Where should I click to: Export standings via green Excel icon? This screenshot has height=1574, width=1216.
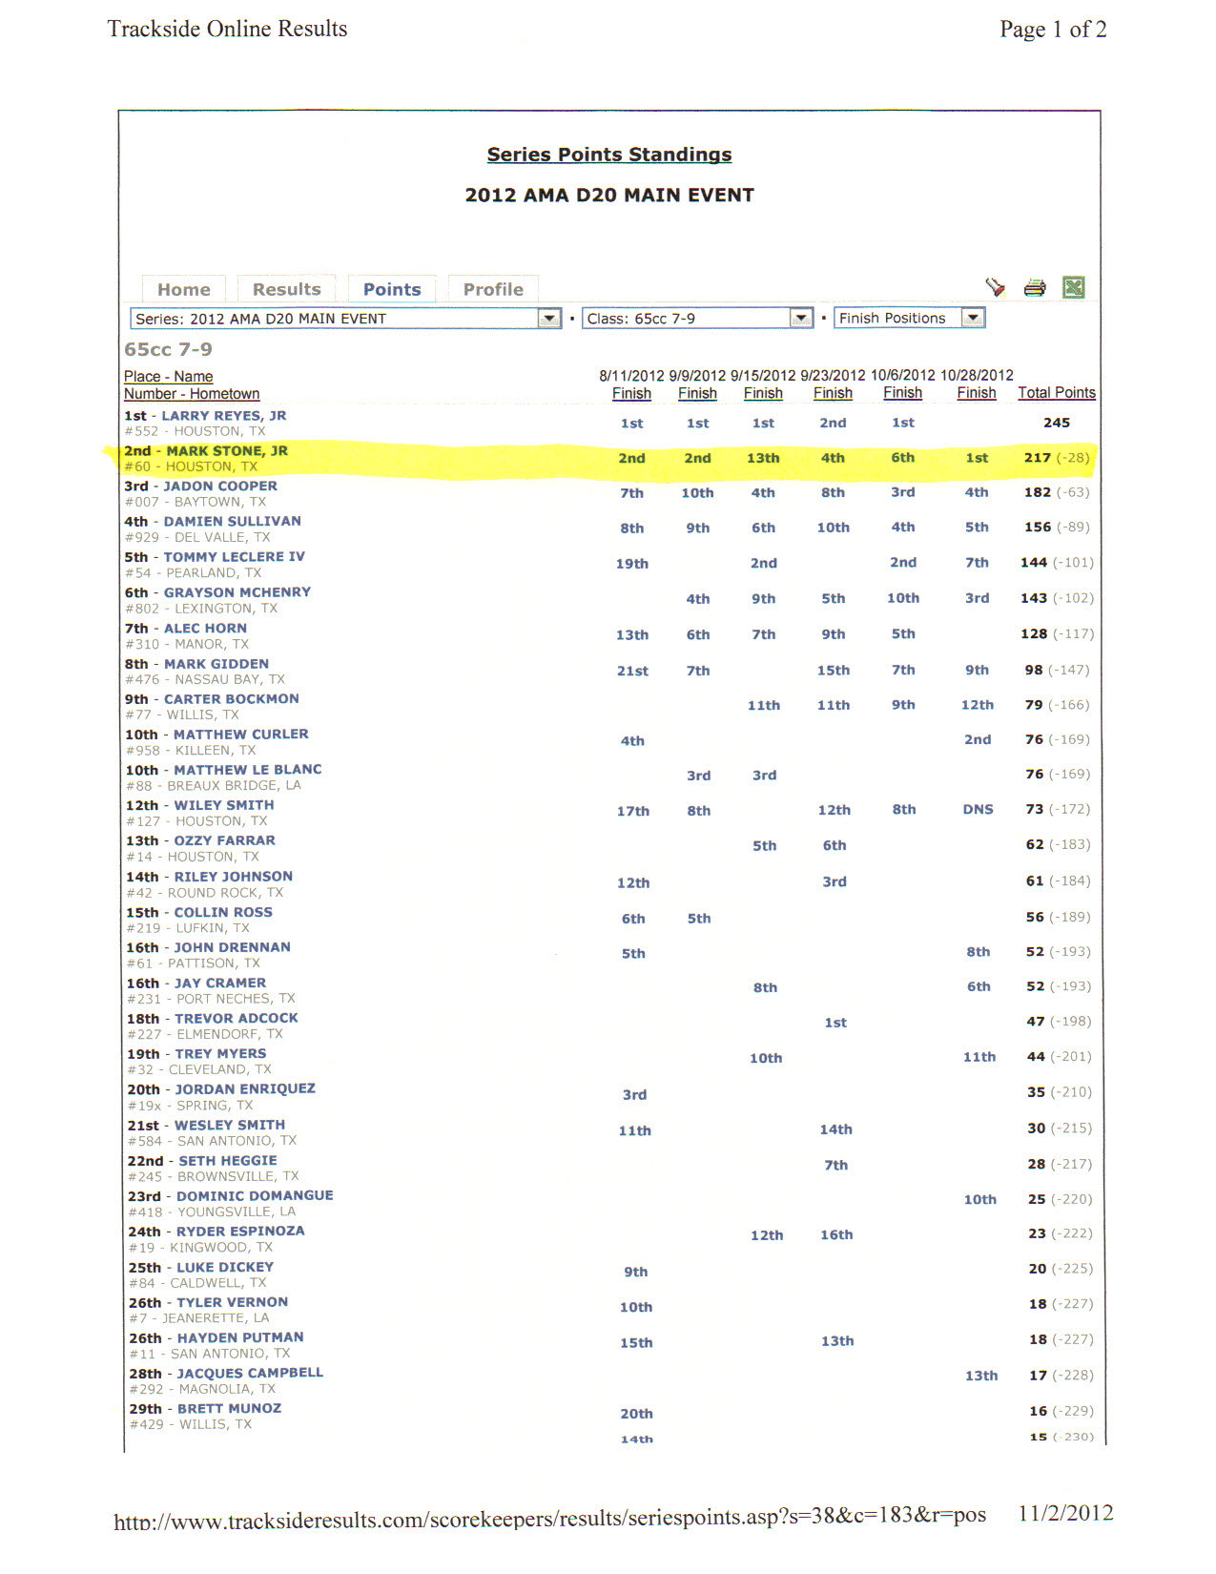click(1074, 287)
